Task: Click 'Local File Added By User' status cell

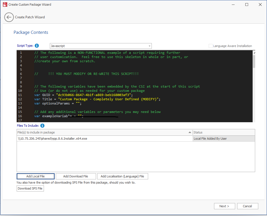Action: (x=224, y=139)
